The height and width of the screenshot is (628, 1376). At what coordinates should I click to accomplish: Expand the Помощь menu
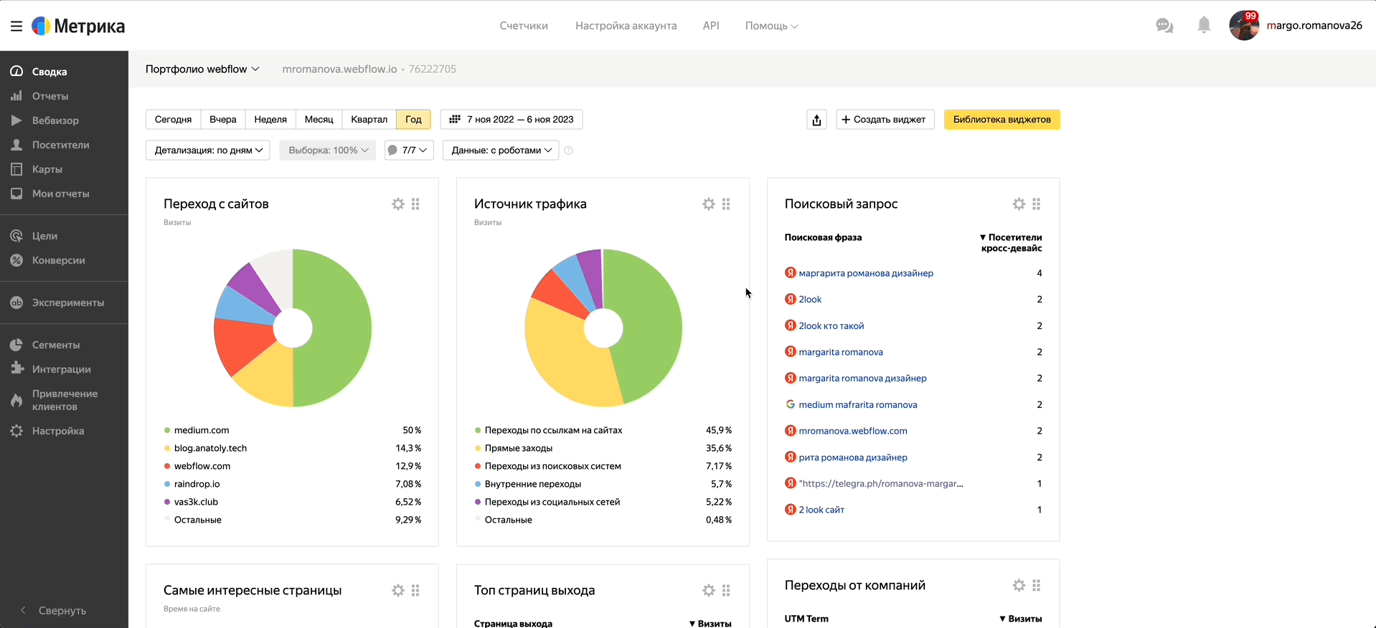(x=771, y=26)
